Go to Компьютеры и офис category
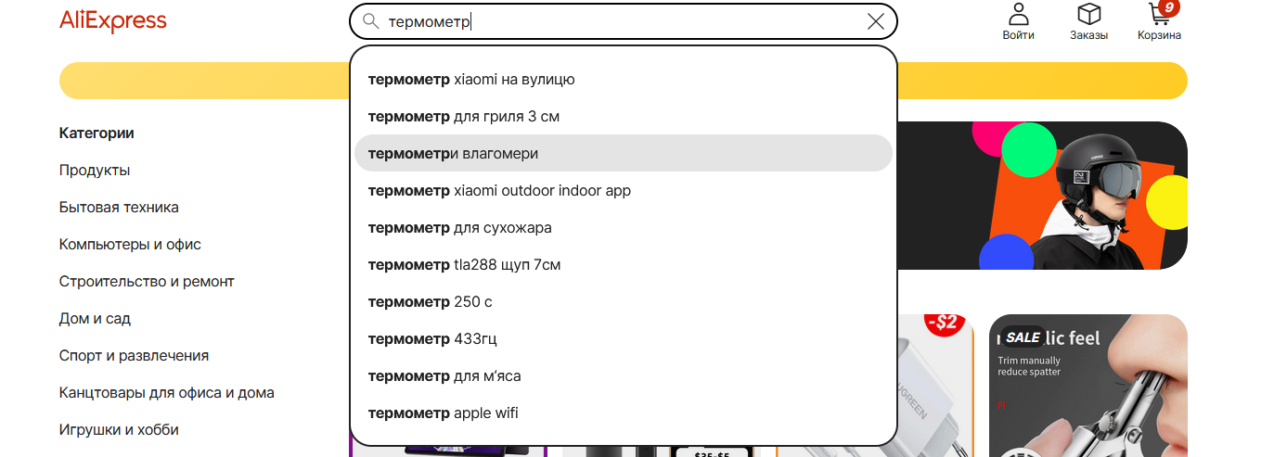 point(130,245)
